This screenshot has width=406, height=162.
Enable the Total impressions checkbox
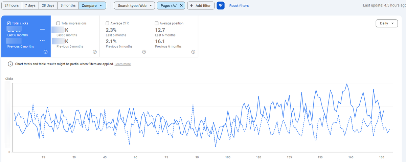pos(59,23)
